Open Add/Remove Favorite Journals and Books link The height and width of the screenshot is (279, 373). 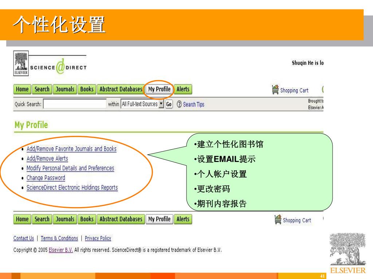click(72, 149)
